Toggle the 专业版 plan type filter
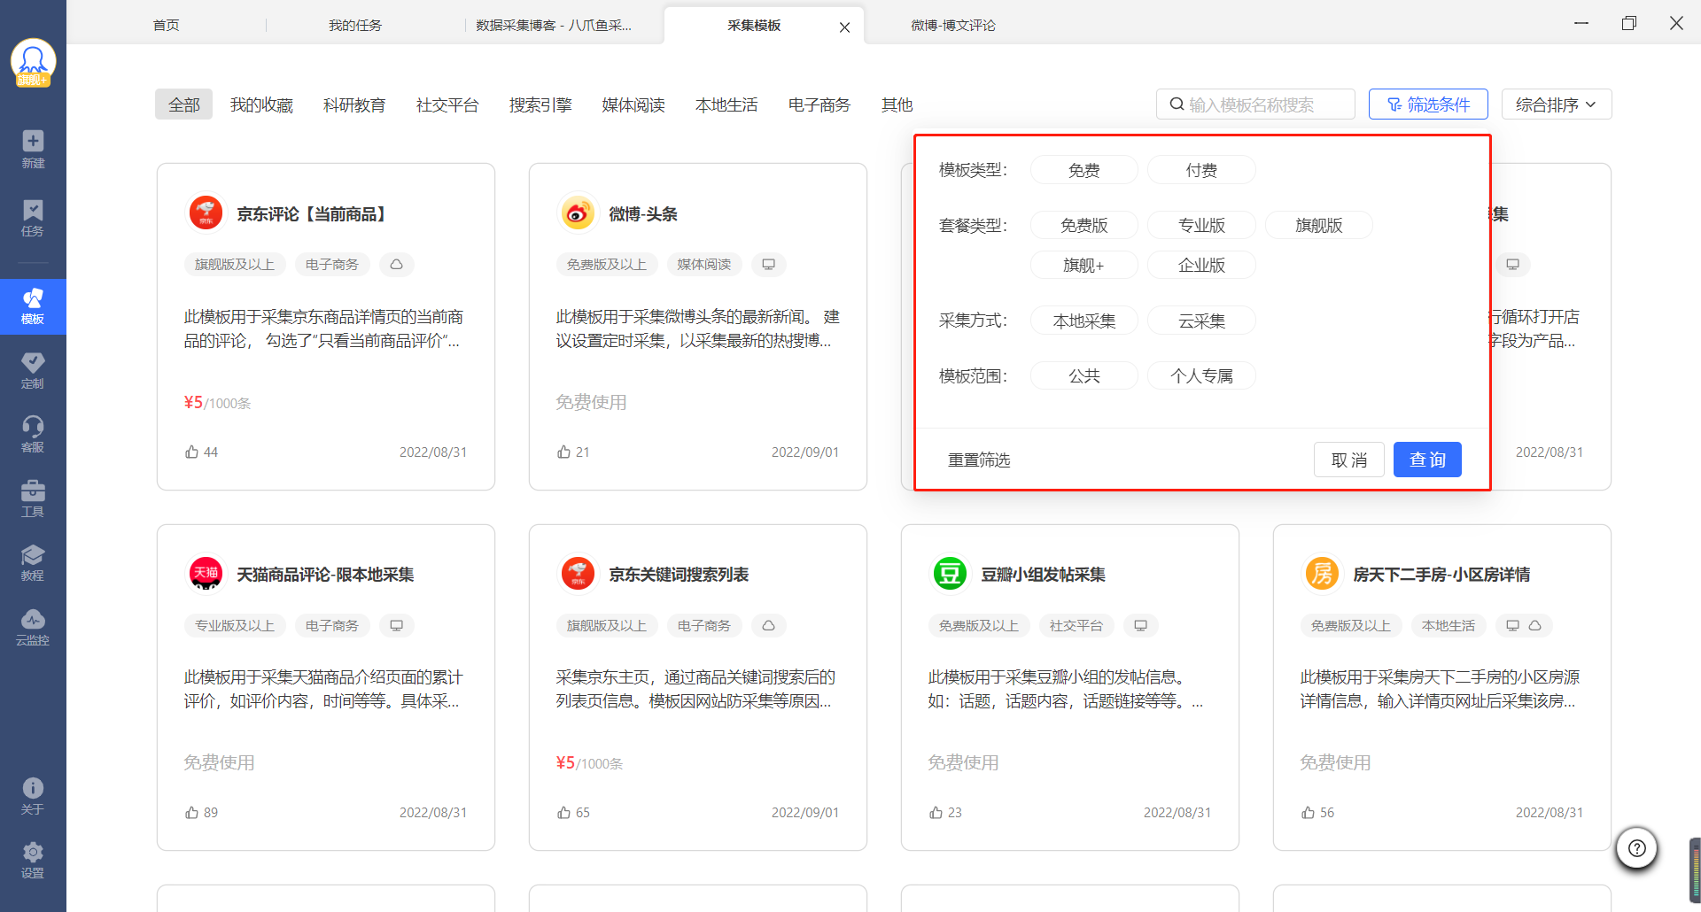This screenshot has width=1701, height=912. tap(1201, 226)
